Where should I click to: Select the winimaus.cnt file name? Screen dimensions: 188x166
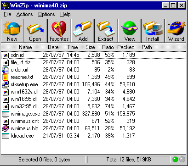25,121
